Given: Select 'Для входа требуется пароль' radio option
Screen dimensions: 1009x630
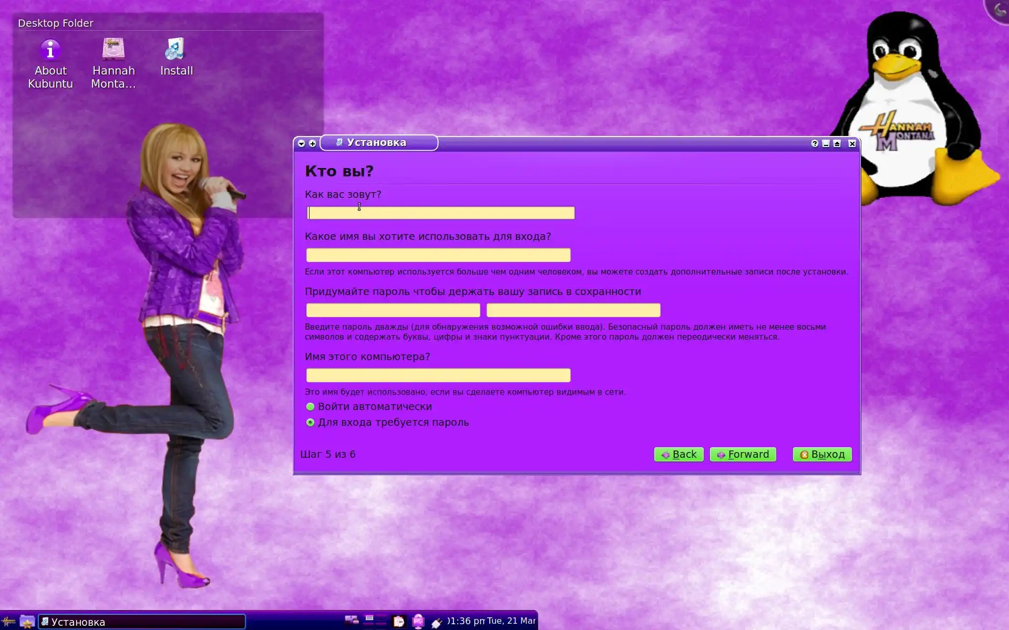Looking at the screenshot, I should pyautogui.click(x=311, y=423).
